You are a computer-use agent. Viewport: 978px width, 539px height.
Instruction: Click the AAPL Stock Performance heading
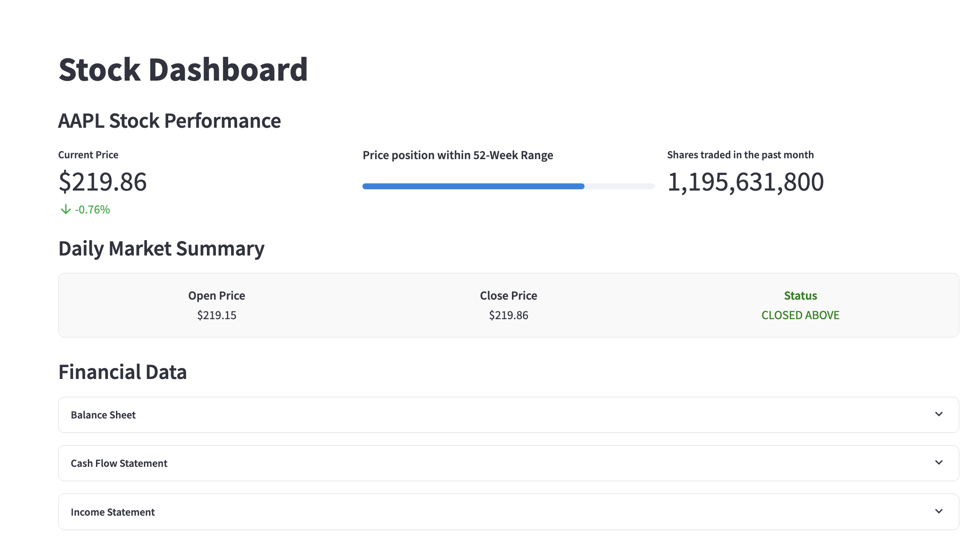pos(170,121)
